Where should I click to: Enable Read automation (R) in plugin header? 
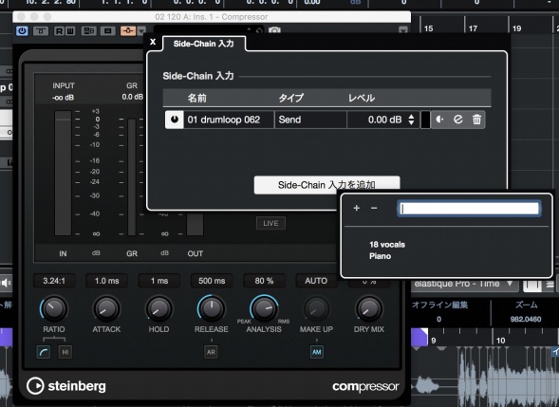(59, 31)
